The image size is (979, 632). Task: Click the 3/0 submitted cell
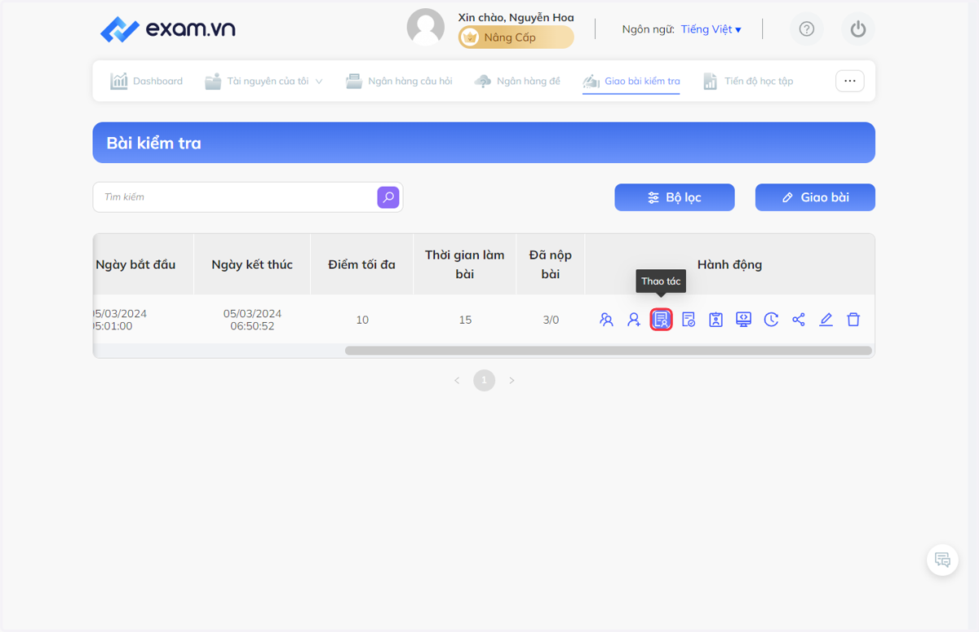tap(551, 320)
